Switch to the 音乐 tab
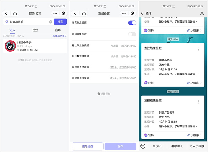208x152 pixels. 57,30
